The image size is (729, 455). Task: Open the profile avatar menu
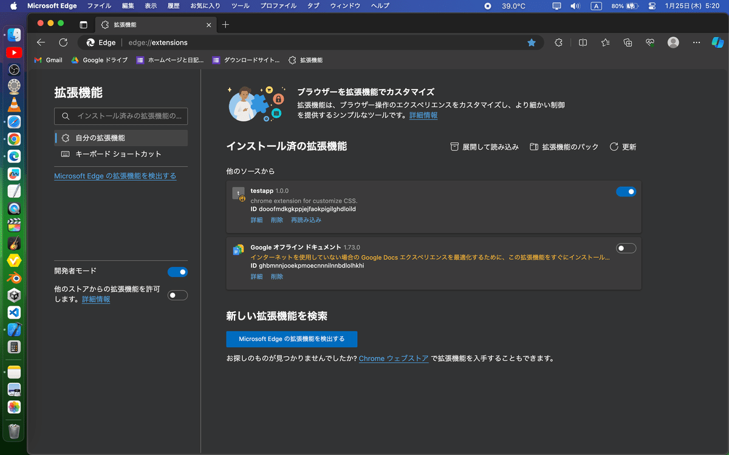pos(673,42)
